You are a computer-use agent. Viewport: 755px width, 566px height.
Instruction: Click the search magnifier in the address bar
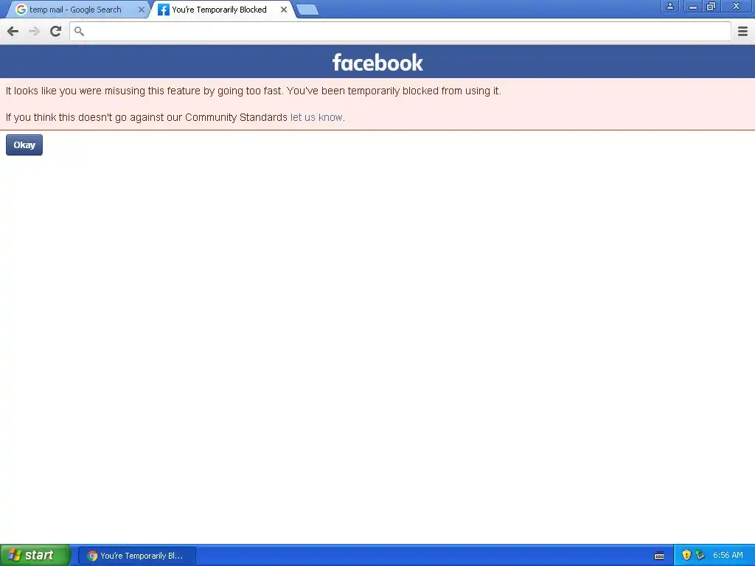click(x=79, y=31)
